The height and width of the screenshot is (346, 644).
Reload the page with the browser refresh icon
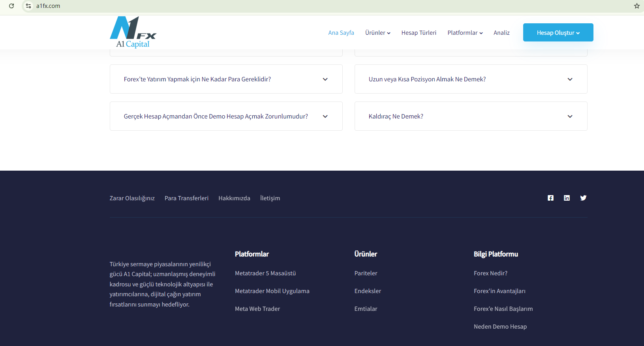[x=11, y=6]
